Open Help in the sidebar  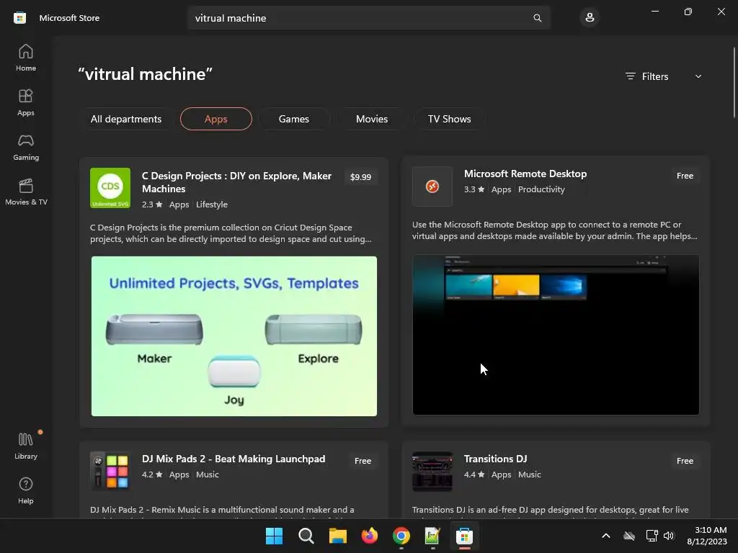click(x=26, y=491)
